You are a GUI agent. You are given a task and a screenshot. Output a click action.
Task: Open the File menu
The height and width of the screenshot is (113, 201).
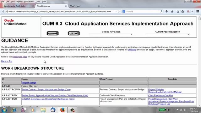(x=2, y=2)
